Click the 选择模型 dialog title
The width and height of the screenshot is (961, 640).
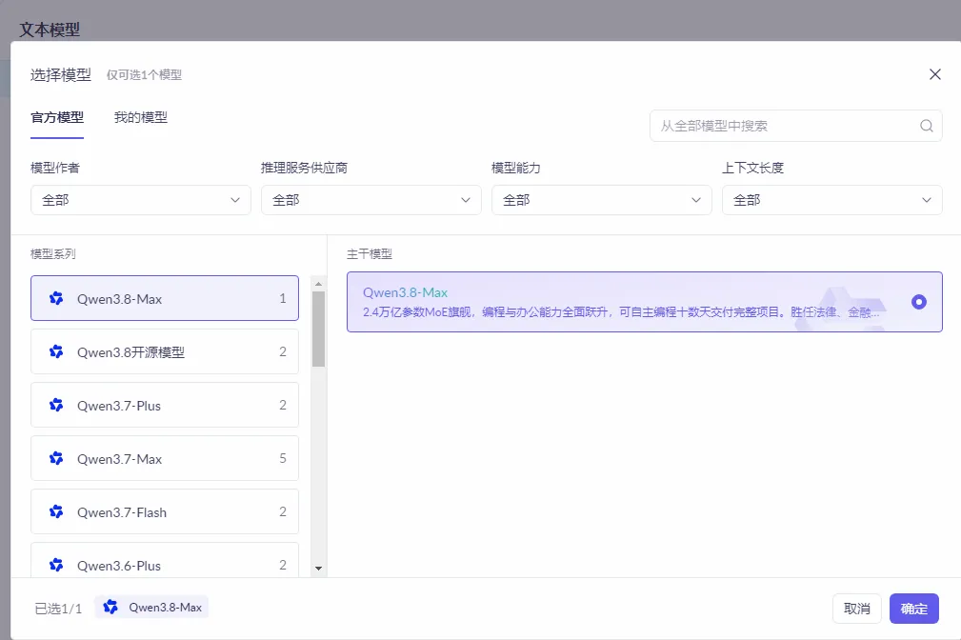[61, 75]
